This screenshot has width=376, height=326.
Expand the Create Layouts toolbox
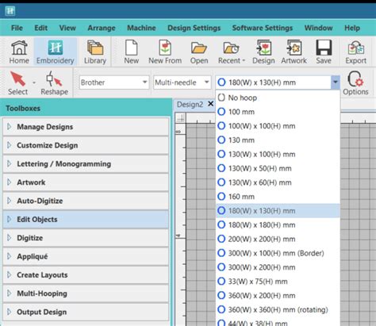pos(86,275)
